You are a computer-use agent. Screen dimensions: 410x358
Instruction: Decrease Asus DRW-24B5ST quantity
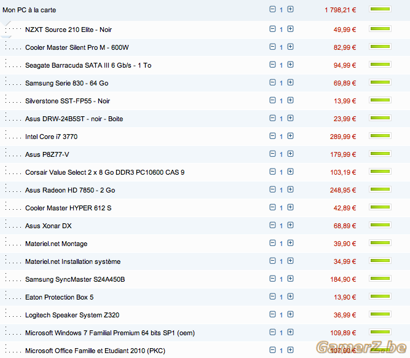(x=272, y=118)
